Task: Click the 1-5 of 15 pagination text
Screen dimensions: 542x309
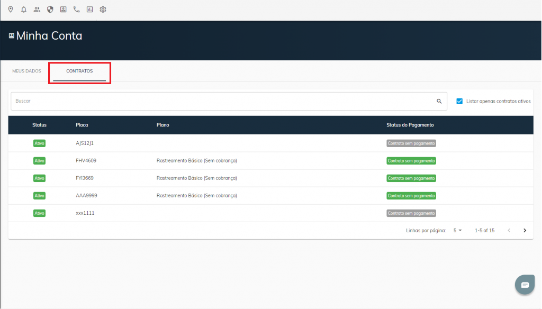Action: point(485,231)
